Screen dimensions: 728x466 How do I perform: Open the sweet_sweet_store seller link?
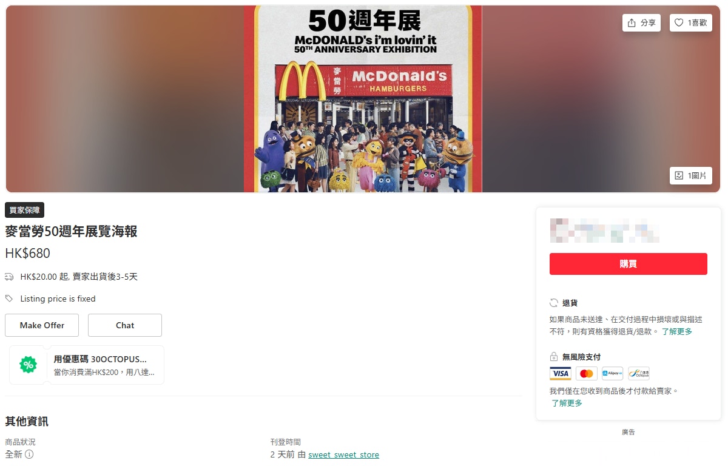pyautogui.click(x=343, y=454)
